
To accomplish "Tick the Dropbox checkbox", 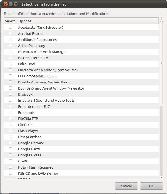I will (x=11, y=94).
